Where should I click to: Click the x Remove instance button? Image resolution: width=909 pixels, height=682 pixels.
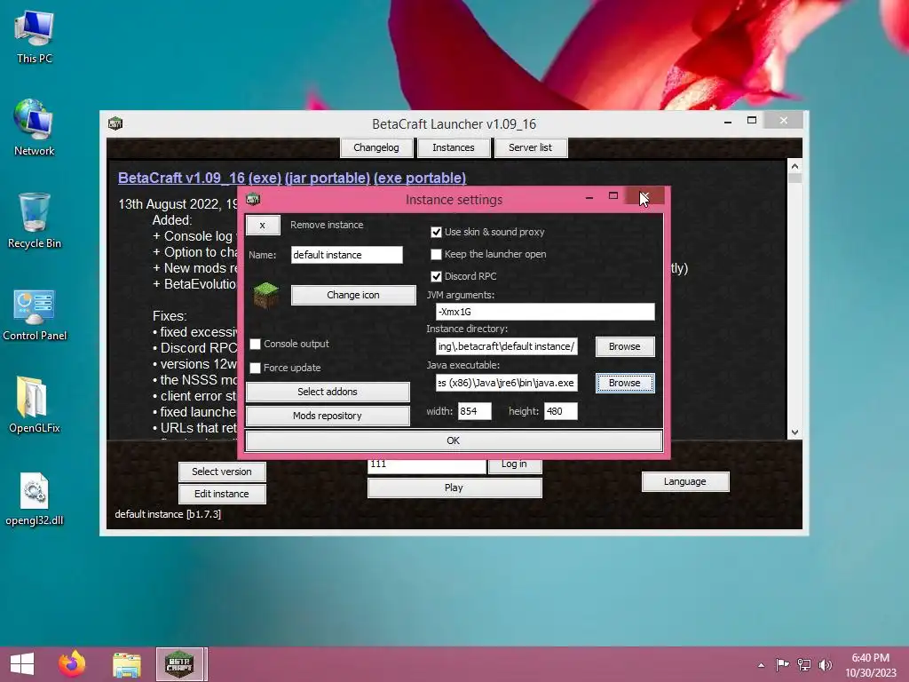pyautogui.click(x=263, y=225)
